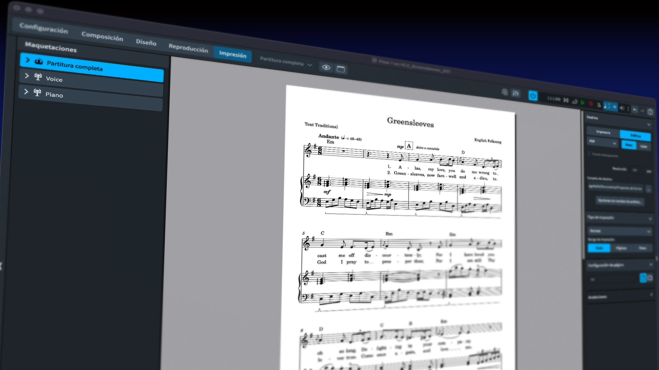Select Todo print range
This screenshot has width=659, height=370.
[x=599, y=248]
